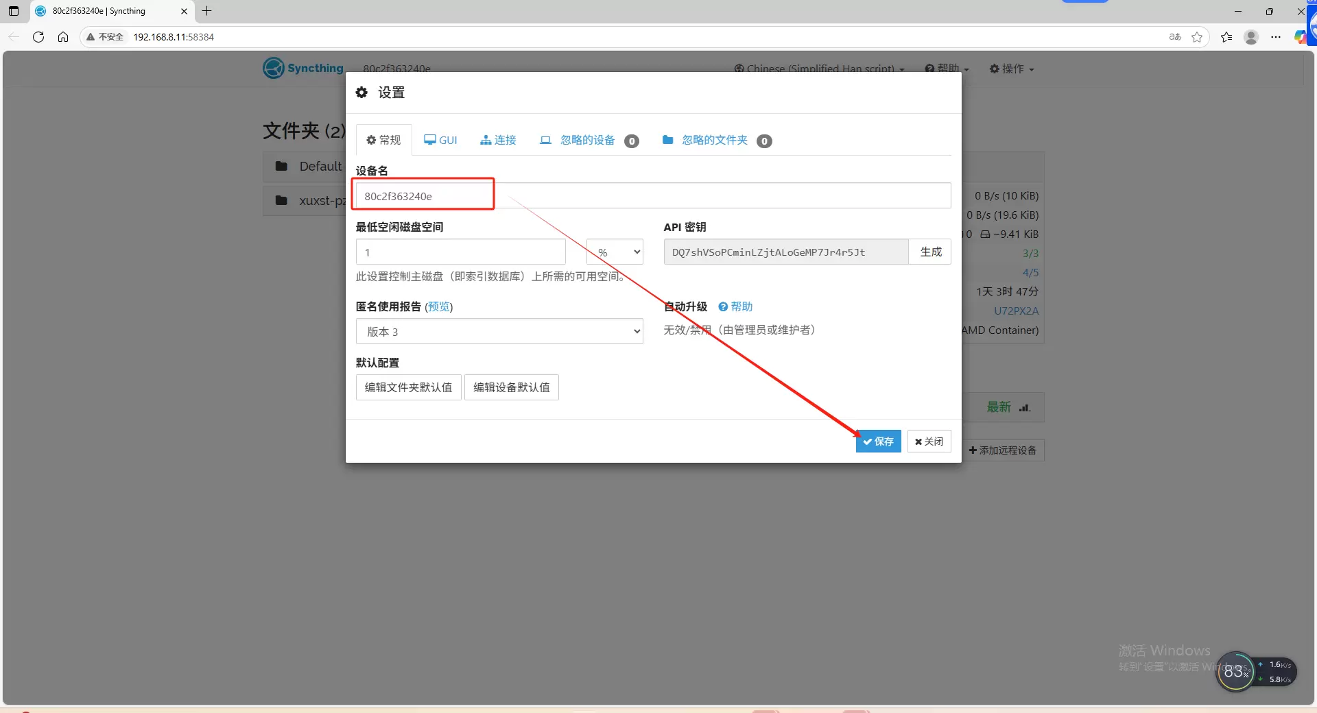The image size is (1317, 713).
Task: Open the 预览 usage report link
Action: (438, 307)
